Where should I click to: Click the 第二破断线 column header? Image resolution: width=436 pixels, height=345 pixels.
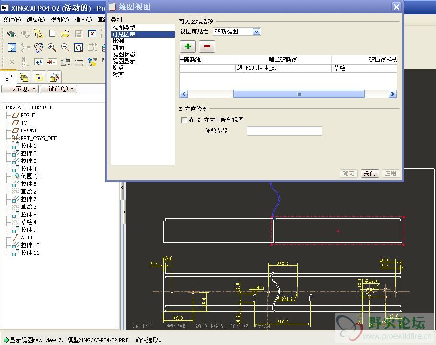[x=283, y=60]
